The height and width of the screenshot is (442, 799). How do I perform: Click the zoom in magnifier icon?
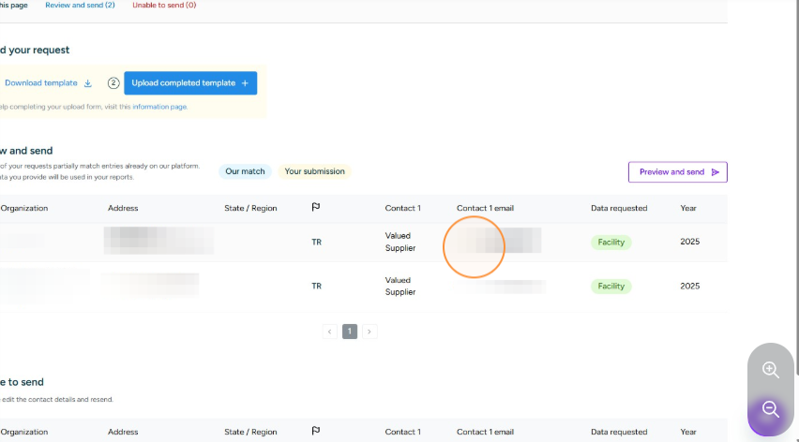click(770, 370)
